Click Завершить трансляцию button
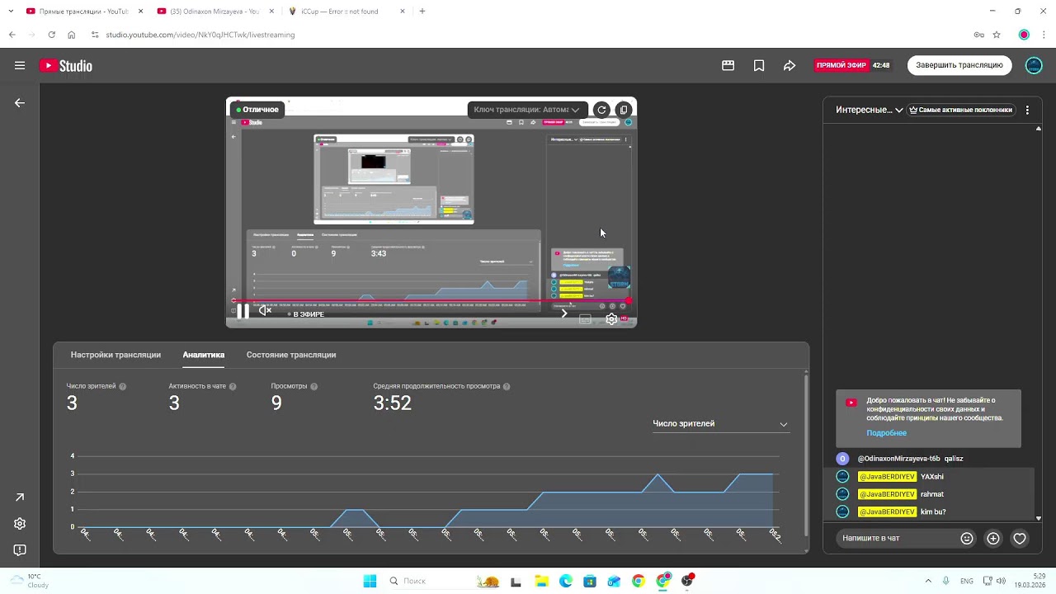Image resolution: width=1056 pixels, height=594 pixels. 959,65
